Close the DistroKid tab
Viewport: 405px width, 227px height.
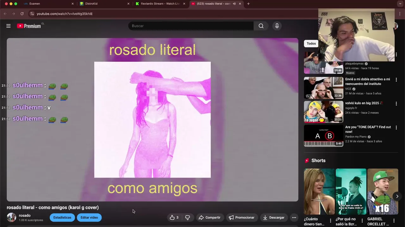tap(128, 4)
